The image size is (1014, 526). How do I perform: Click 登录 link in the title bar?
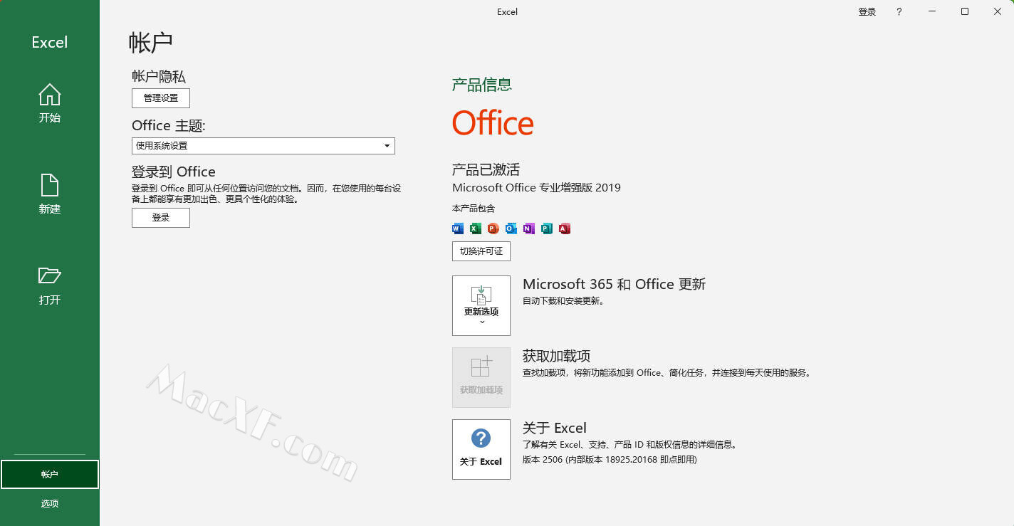[x=867, y=12]
